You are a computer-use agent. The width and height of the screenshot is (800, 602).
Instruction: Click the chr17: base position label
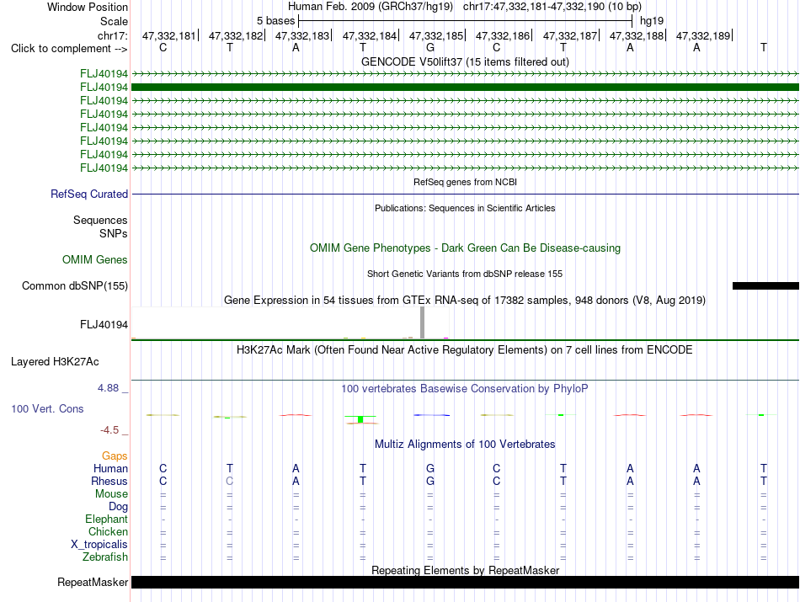coord(112,35)
